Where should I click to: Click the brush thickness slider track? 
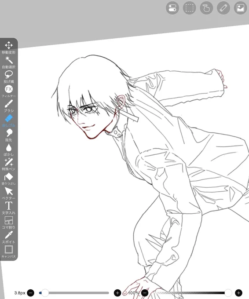click(x=74, y=293)
